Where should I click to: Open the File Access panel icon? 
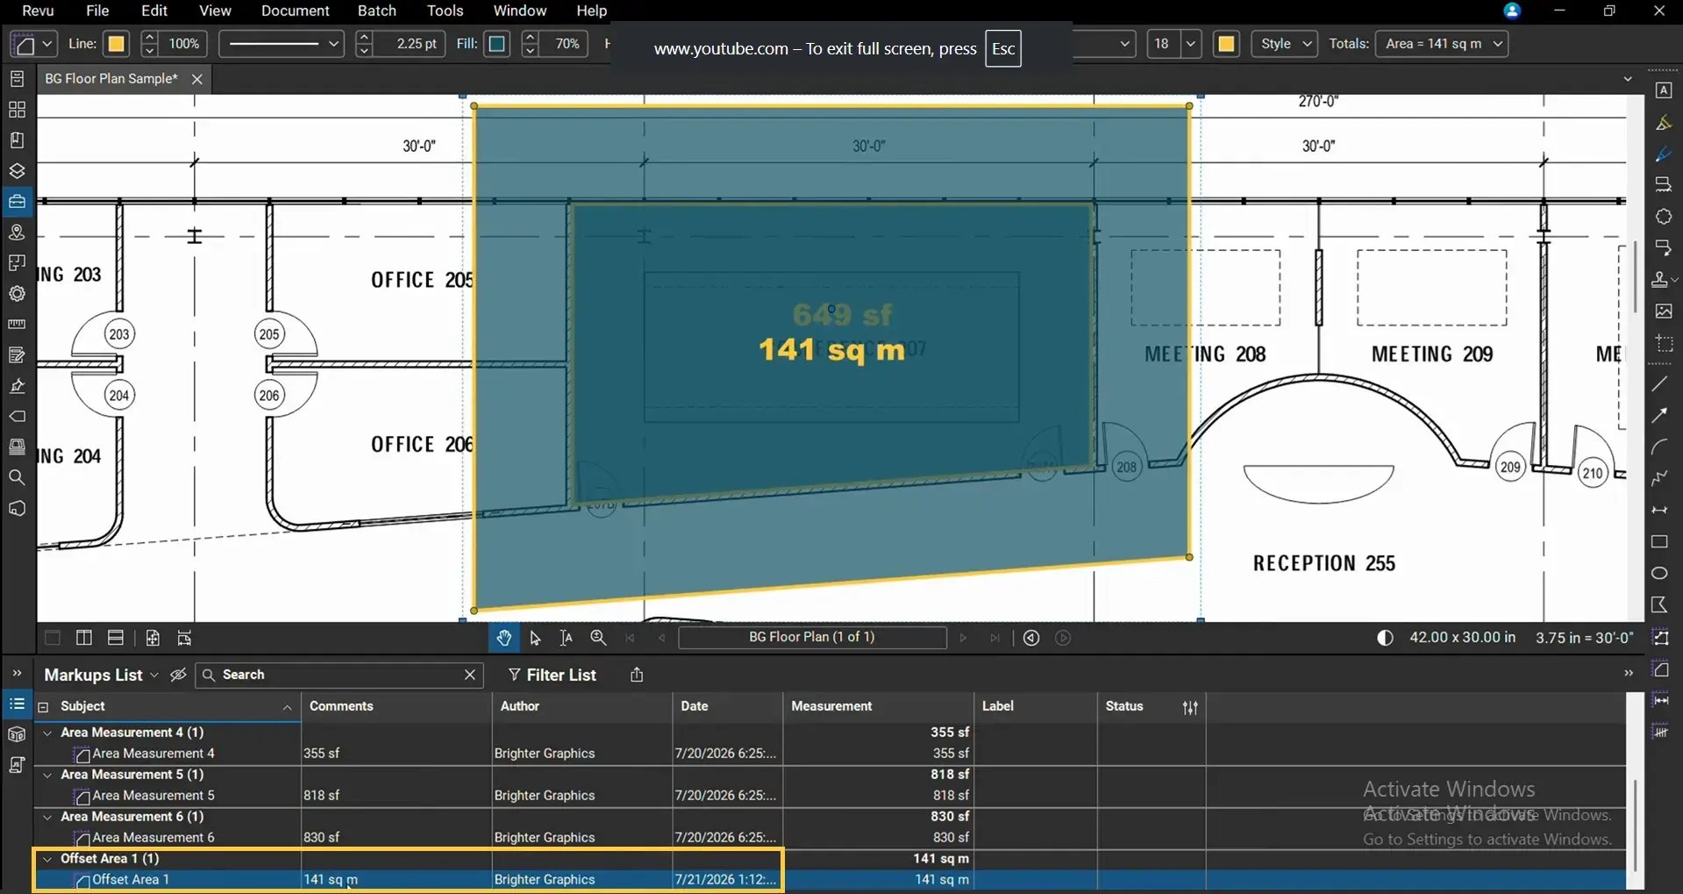(17, 79)
